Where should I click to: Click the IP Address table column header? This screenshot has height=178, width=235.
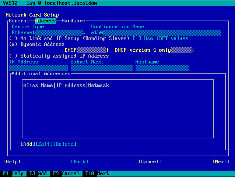click(x=71, y=85)
